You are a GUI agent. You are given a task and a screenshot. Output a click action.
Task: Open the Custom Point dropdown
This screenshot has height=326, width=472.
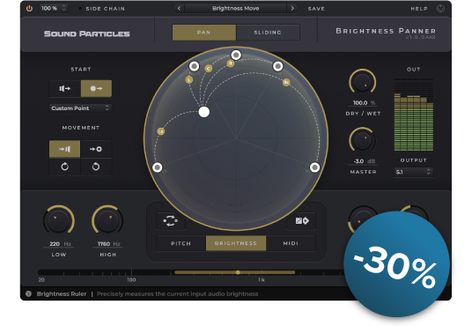[x=80, y=108]
